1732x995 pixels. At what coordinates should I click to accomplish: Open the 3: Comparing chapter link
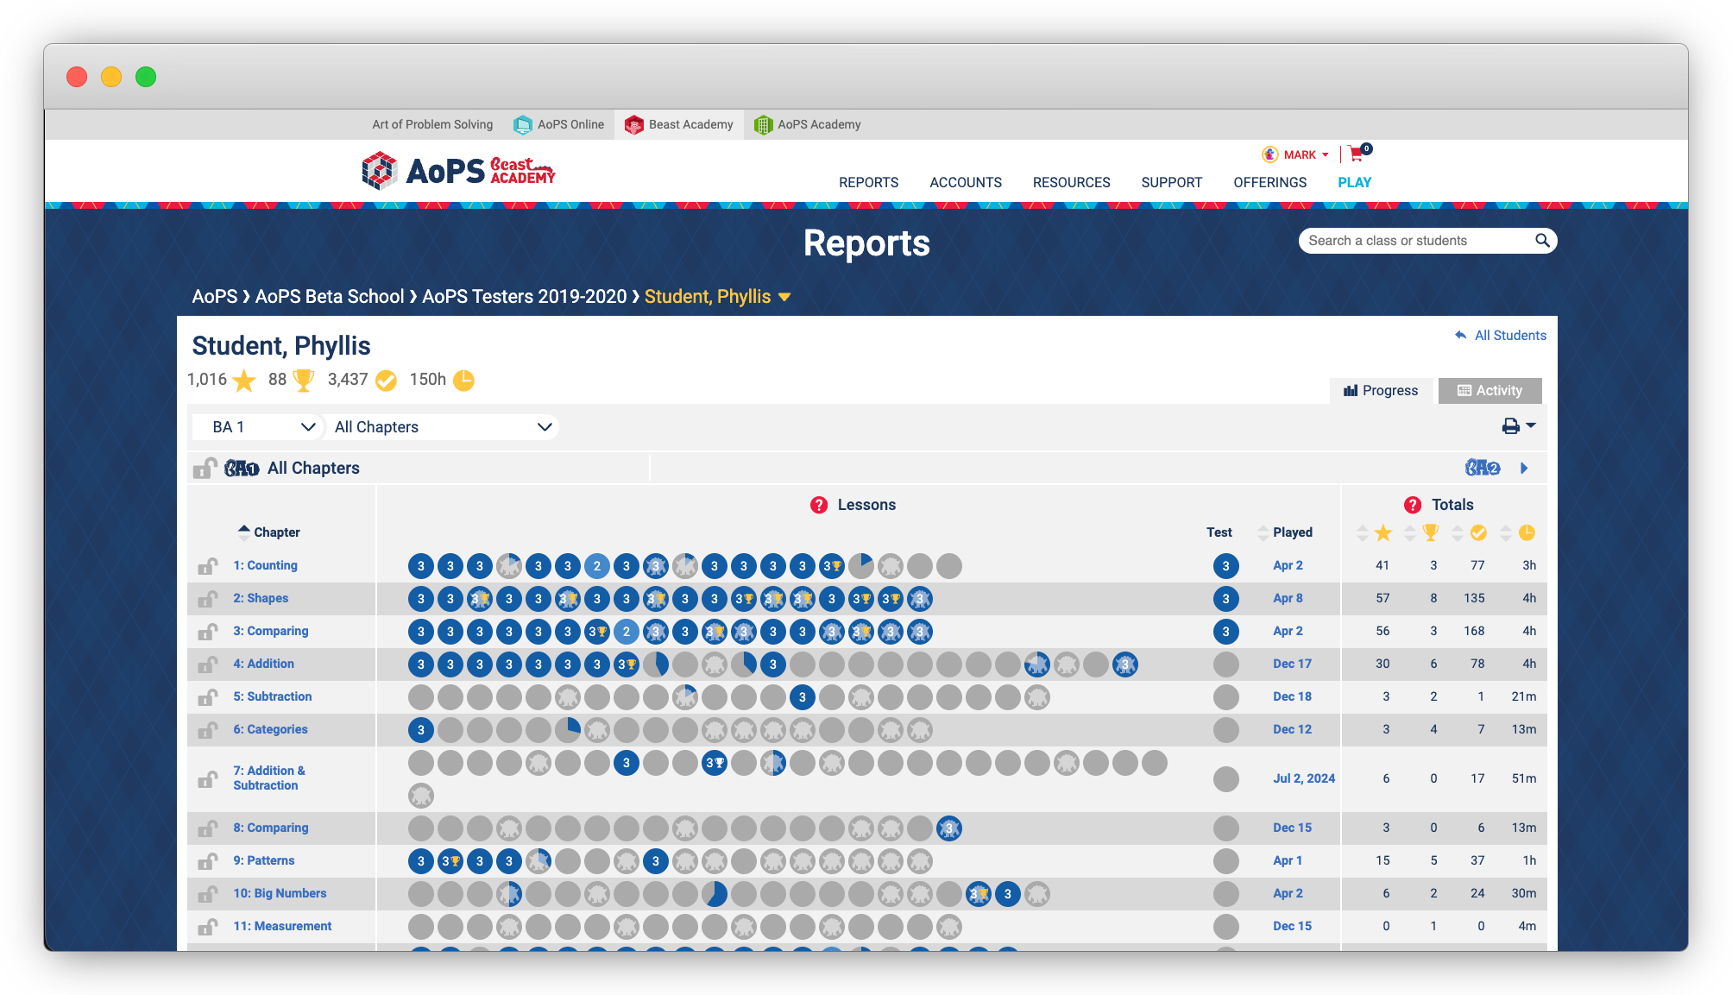270,631
